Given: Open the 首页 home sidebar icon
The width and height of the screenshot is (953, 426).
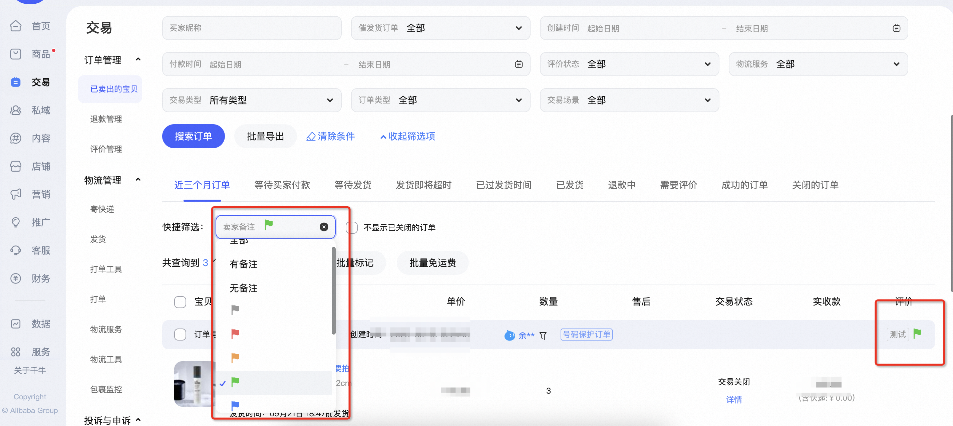Looking at the screenshot, I should pyautogui.click(x=16, y=26).
